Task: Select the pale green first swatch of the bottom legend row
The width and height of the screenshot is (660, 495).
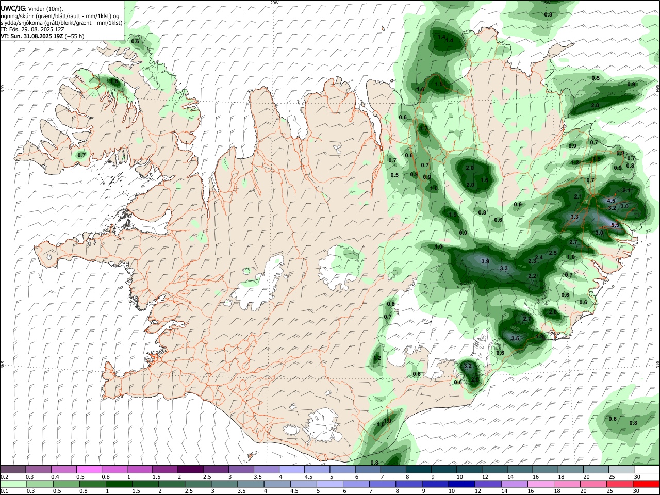Action: [x=13, y=484]
